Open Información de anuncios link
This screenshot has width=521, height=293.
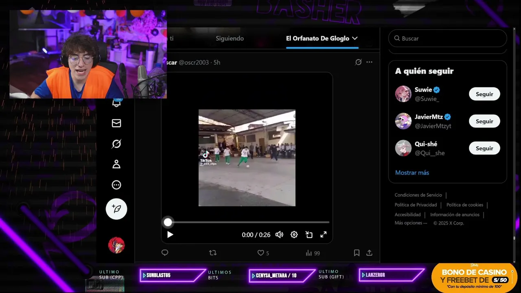pos(455,214)
